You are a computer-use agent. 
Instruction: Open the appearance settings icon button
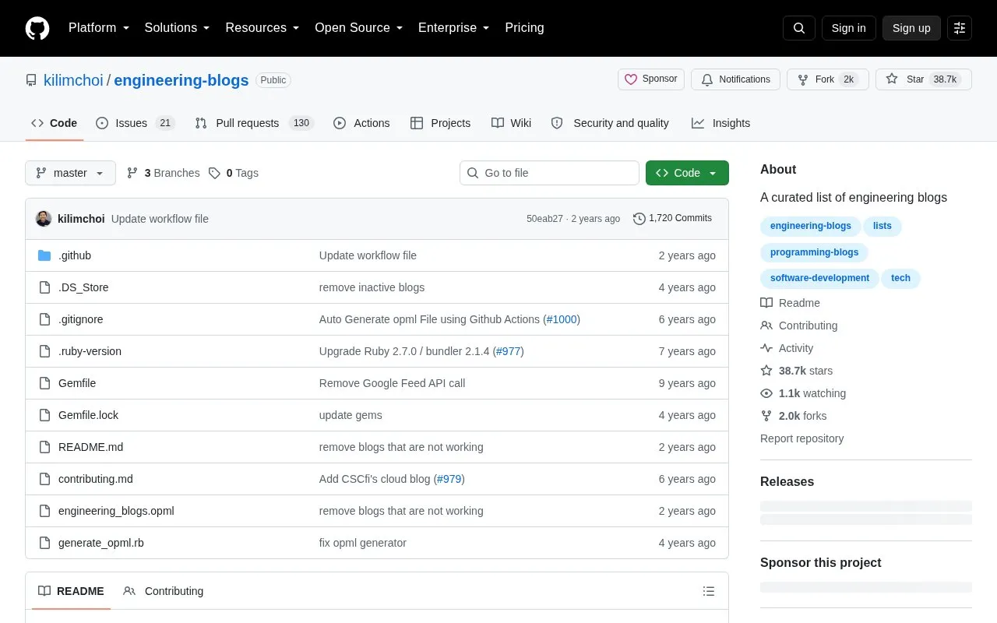click(960, 28)
